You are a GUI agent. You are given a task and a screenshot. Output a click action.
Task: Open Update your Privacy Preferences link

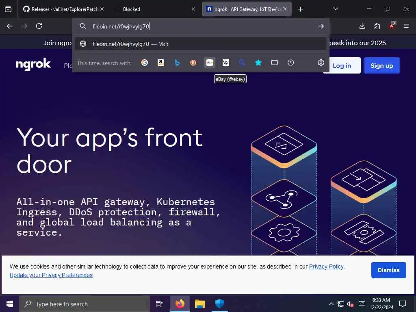pos(51,275)
